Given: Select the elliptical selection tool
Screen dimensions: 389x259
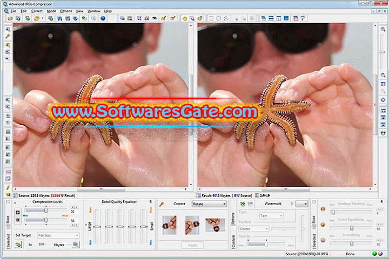Looking at the screenshot, I should point(219,18).
